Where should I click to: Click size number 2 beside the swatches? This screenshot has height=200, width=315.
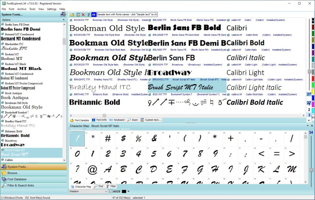pyautogui.click(x=309, y=110)
